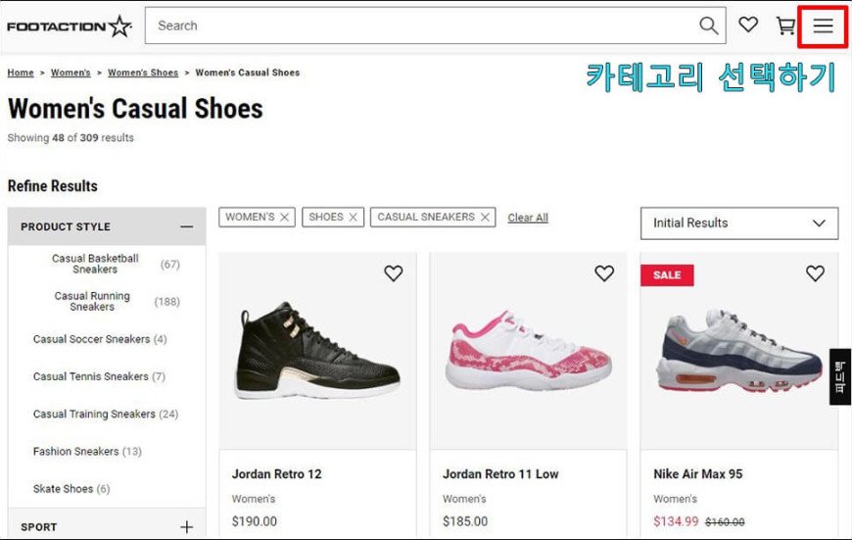Image resolution: width=852 pixels, height=540 pixels.
Task: Open the shopping cart
Action: (x=785, y=25)
